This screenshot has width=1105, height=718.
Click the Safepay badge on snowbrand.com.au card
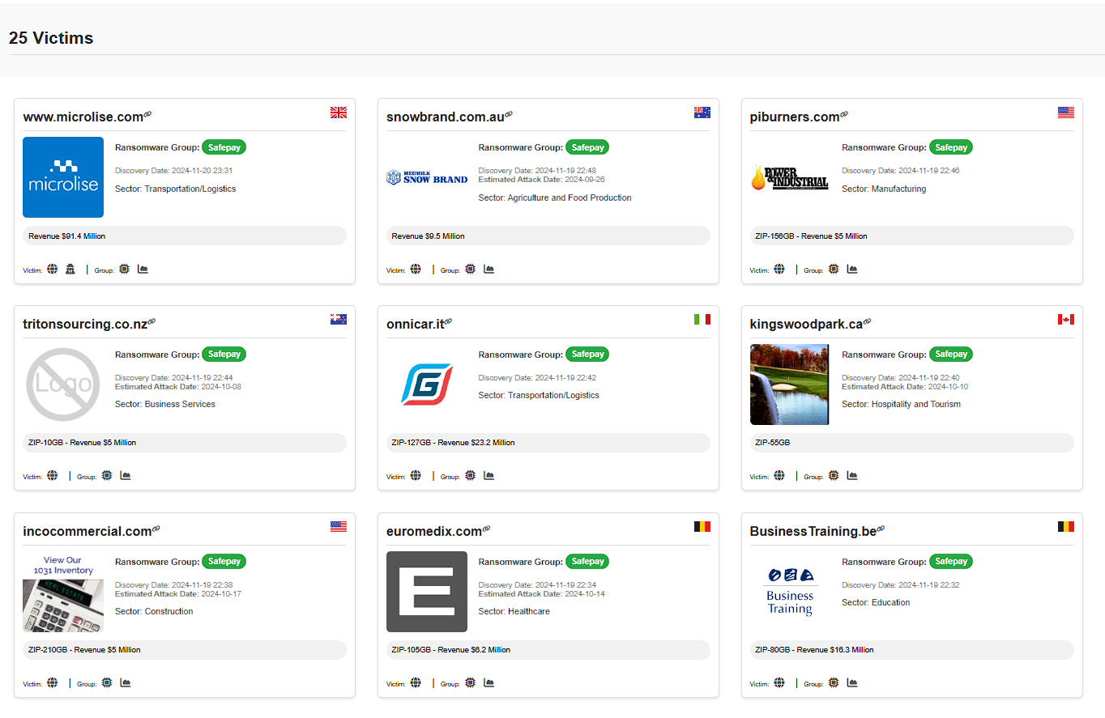587,147
